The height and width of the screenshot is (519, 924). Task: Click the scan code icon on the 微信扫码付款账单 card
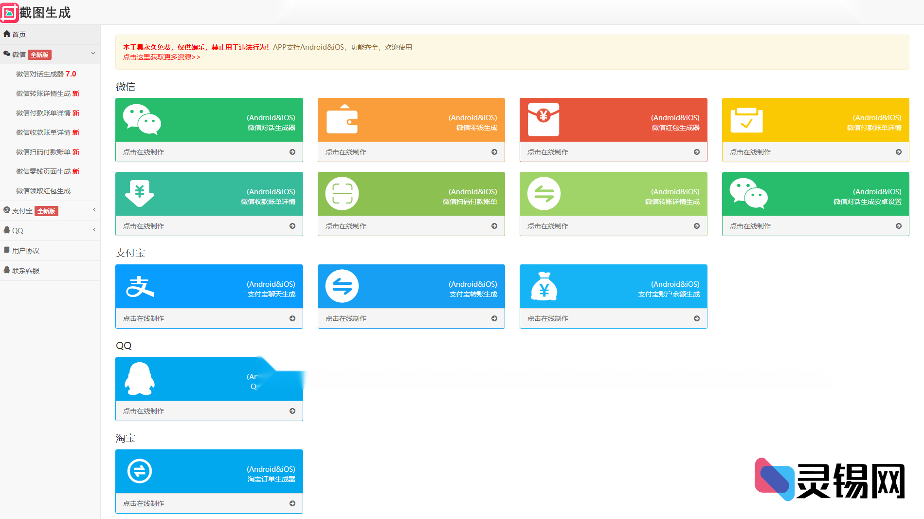click(x=342, y=194)
